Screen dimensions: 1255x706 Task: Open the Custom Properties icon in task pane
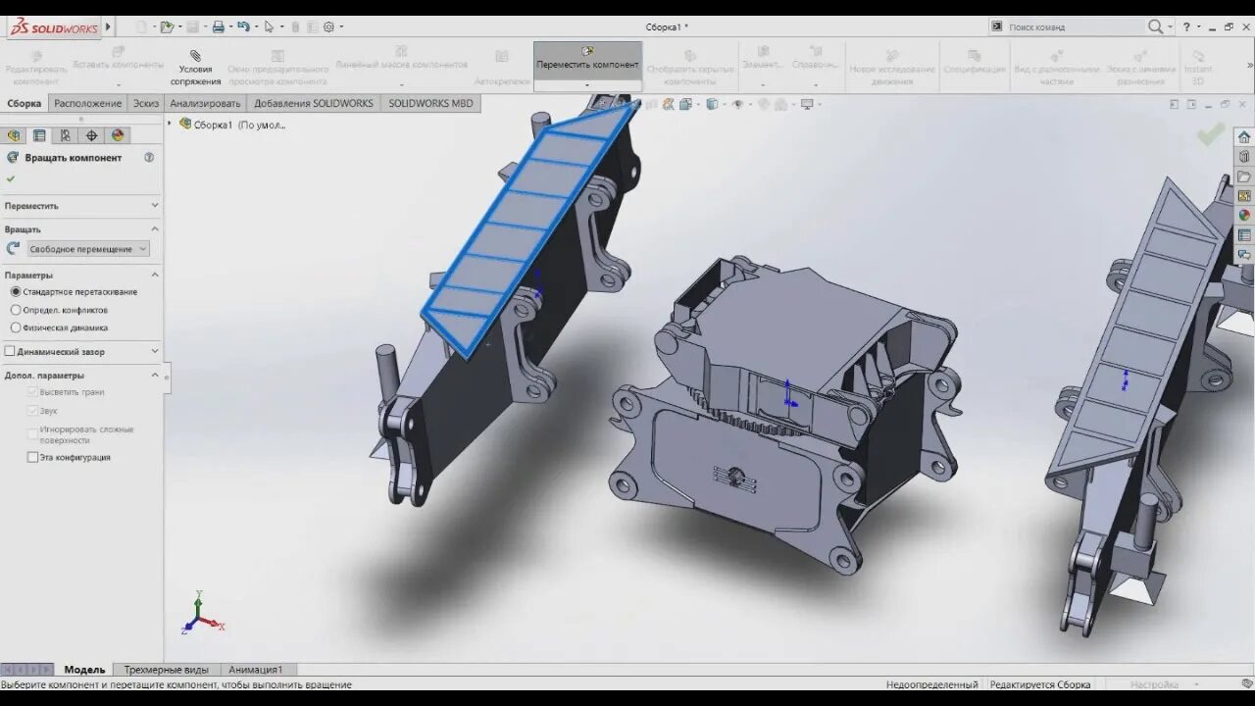coord(1244,235)
